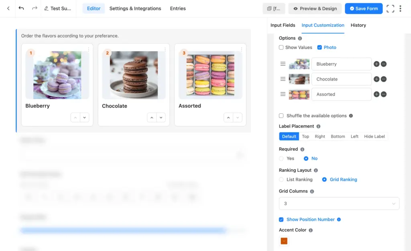Remove the Chocolate option with minus icon

click(383, 79)
